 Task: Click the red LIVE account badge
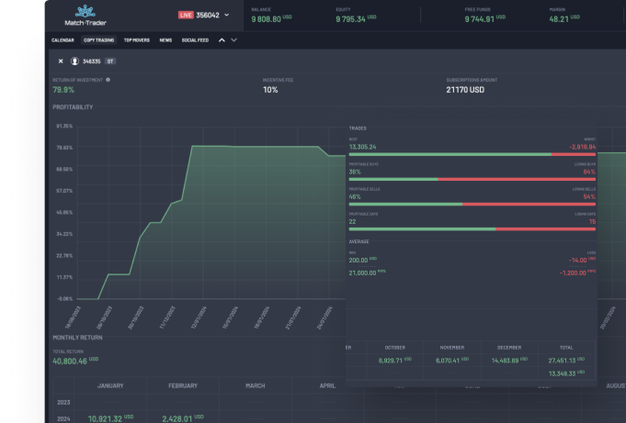pyautogui.click(x=185, y=15)
